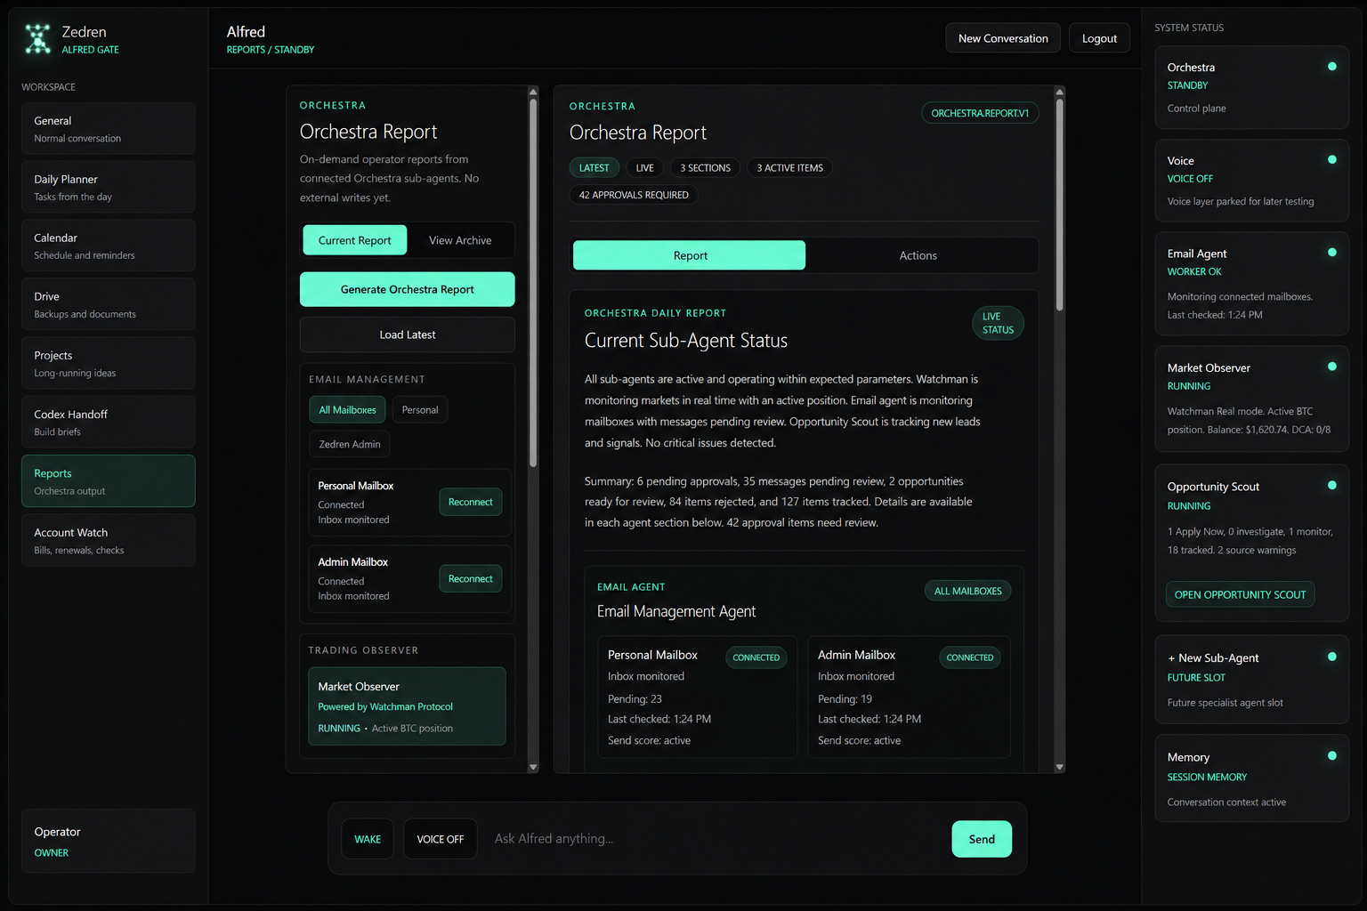Open the Actions tab
This screenshot has width=1367, height=911.
coord(918,255)
